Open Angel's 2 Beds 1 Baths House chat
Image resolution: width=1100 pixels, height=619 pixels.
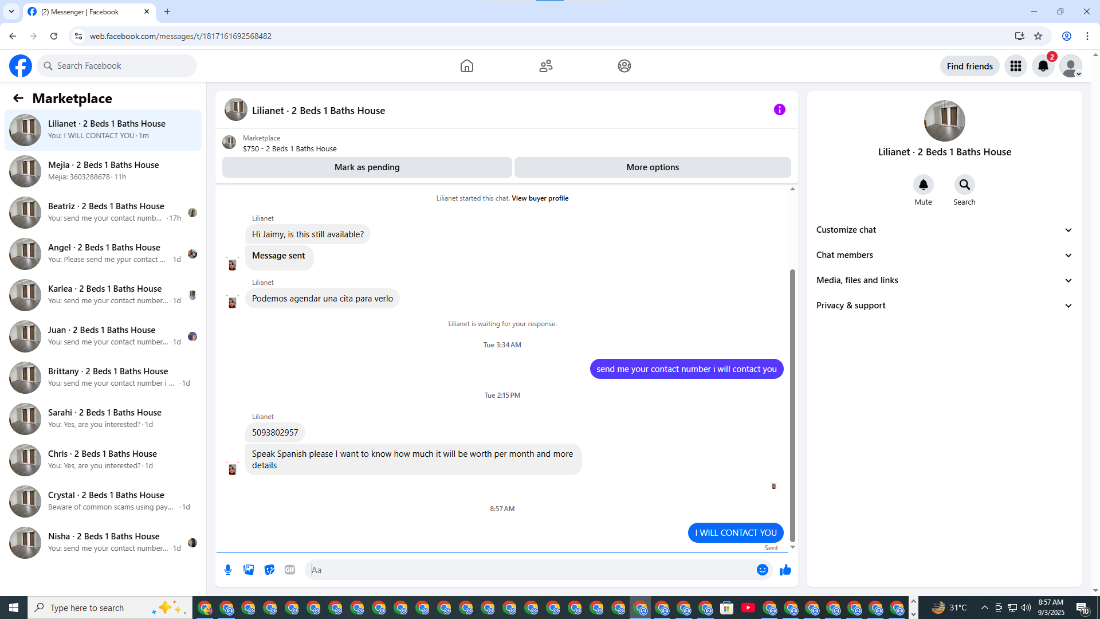(x=103, y=254)
